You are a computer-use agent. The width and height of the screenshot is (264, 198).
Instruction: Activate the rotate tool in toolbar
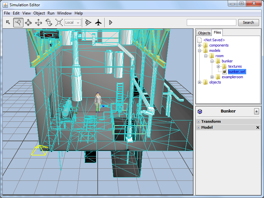[49, 22]
